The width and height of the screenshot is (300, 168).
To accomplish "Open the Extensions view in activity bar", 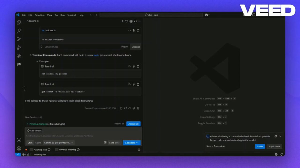I will point(19,56).
